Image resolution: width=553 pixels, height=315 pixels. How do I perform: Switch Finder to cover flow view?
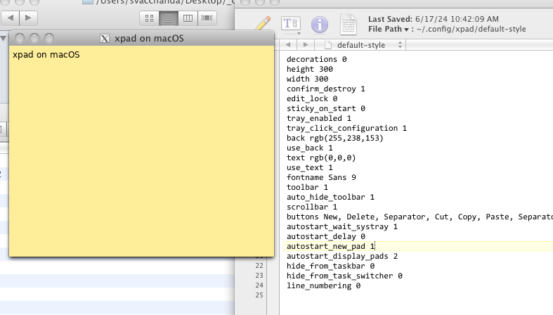(x=207, y=18)
